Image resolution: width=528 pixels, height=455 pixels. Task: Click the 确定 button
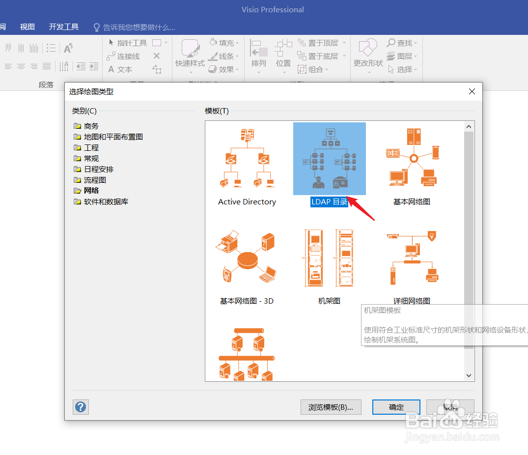396,407
